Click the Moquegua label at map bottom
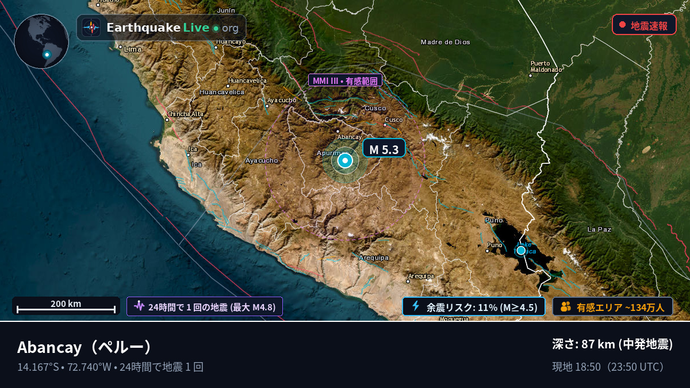 pyautogui.click(x=454, y=318)
